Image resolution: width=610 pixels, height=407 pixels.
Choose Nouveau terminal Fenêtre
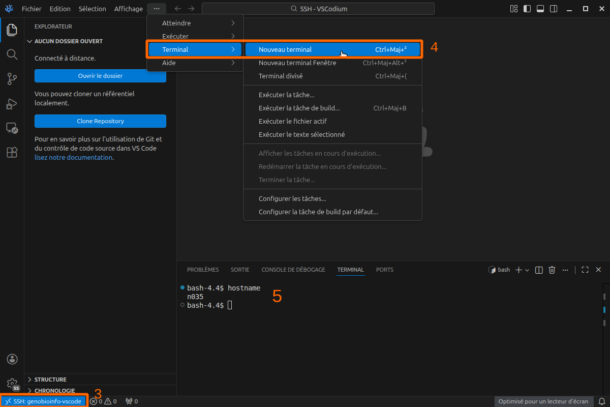tap(332, 63)
